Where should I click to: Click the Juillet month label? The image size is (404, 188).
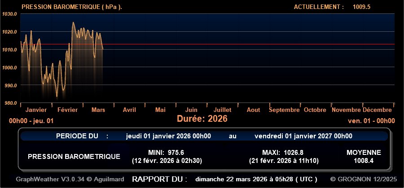(x=222, y=110)
